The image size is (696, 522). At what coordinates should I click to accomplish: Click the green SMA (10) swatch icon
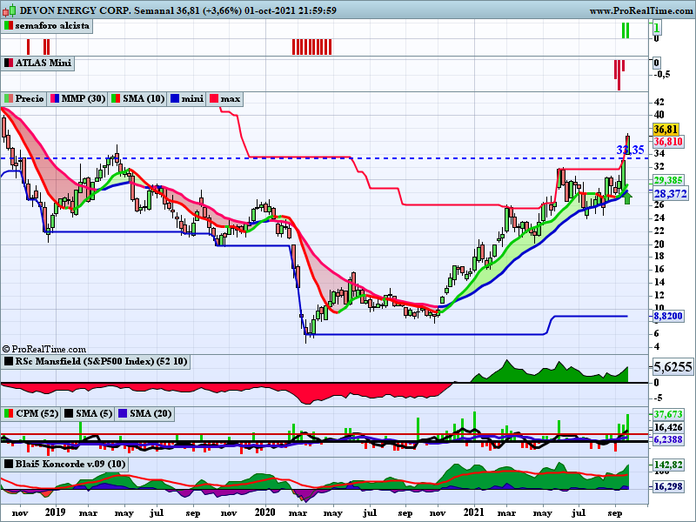(x=116, y=98)
